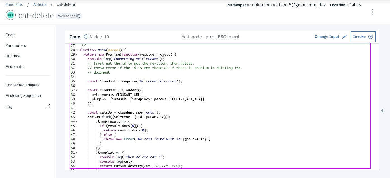Click the 'if (result.docs[0])' line
The height and width of the screenshot is (178, 390).
(121, 126)
